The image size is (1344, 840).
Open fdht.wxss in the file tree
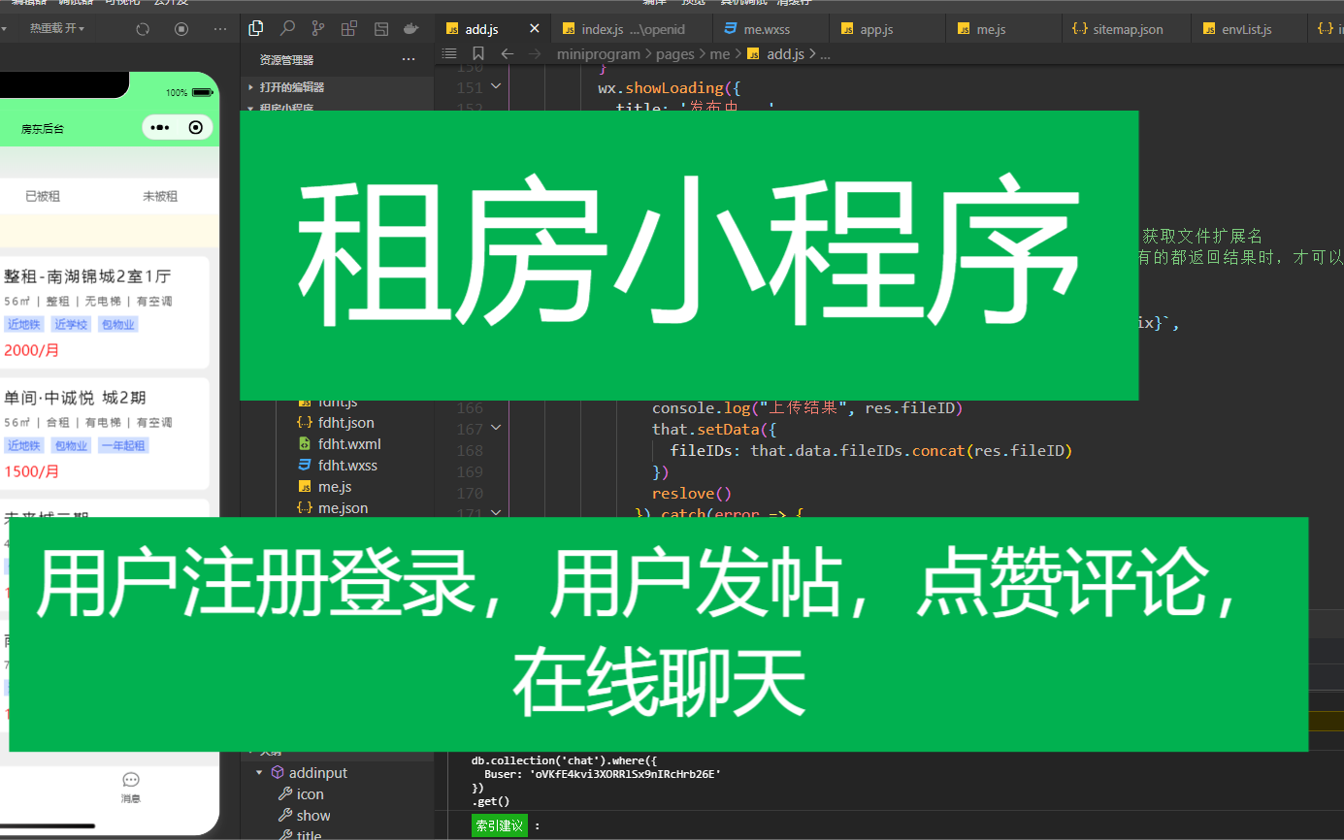347,466
